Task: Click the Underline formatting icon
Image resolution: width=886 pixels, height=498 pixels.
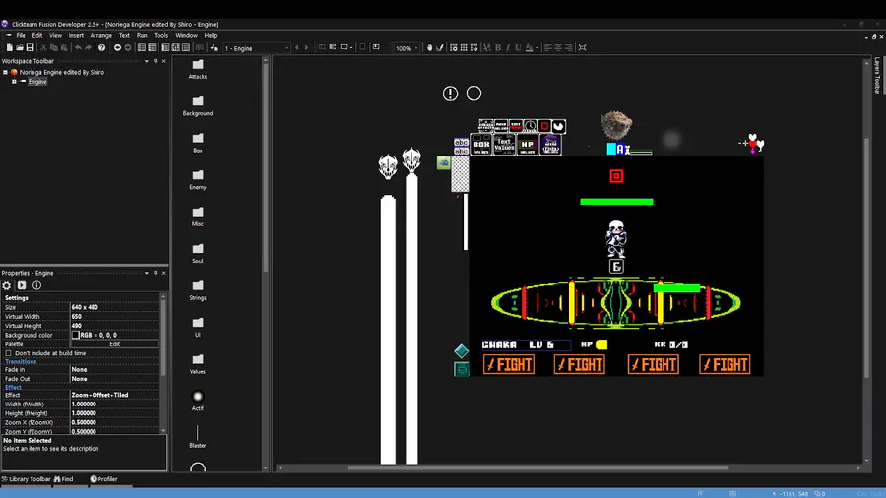Action: [x=518, y=48]
